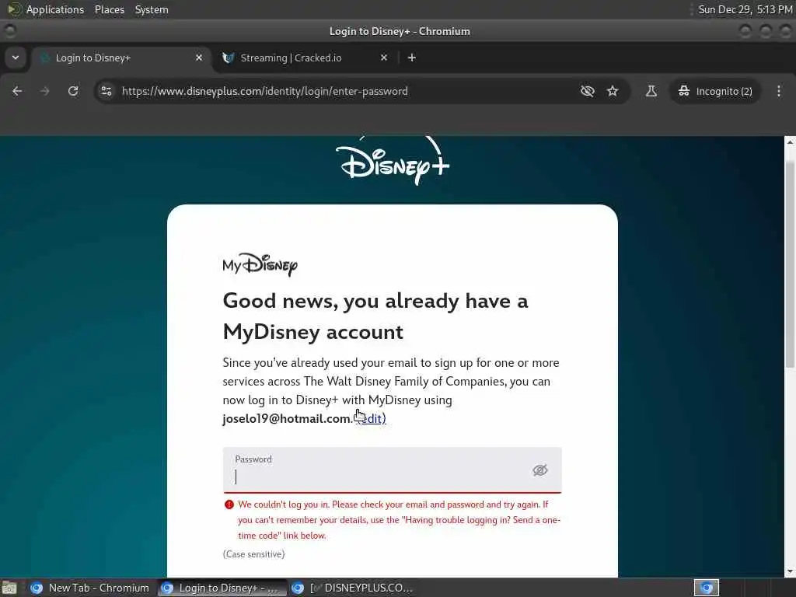Open a new tab with the plus button
The width and height of the screenshot is (796, 597).
412,58
